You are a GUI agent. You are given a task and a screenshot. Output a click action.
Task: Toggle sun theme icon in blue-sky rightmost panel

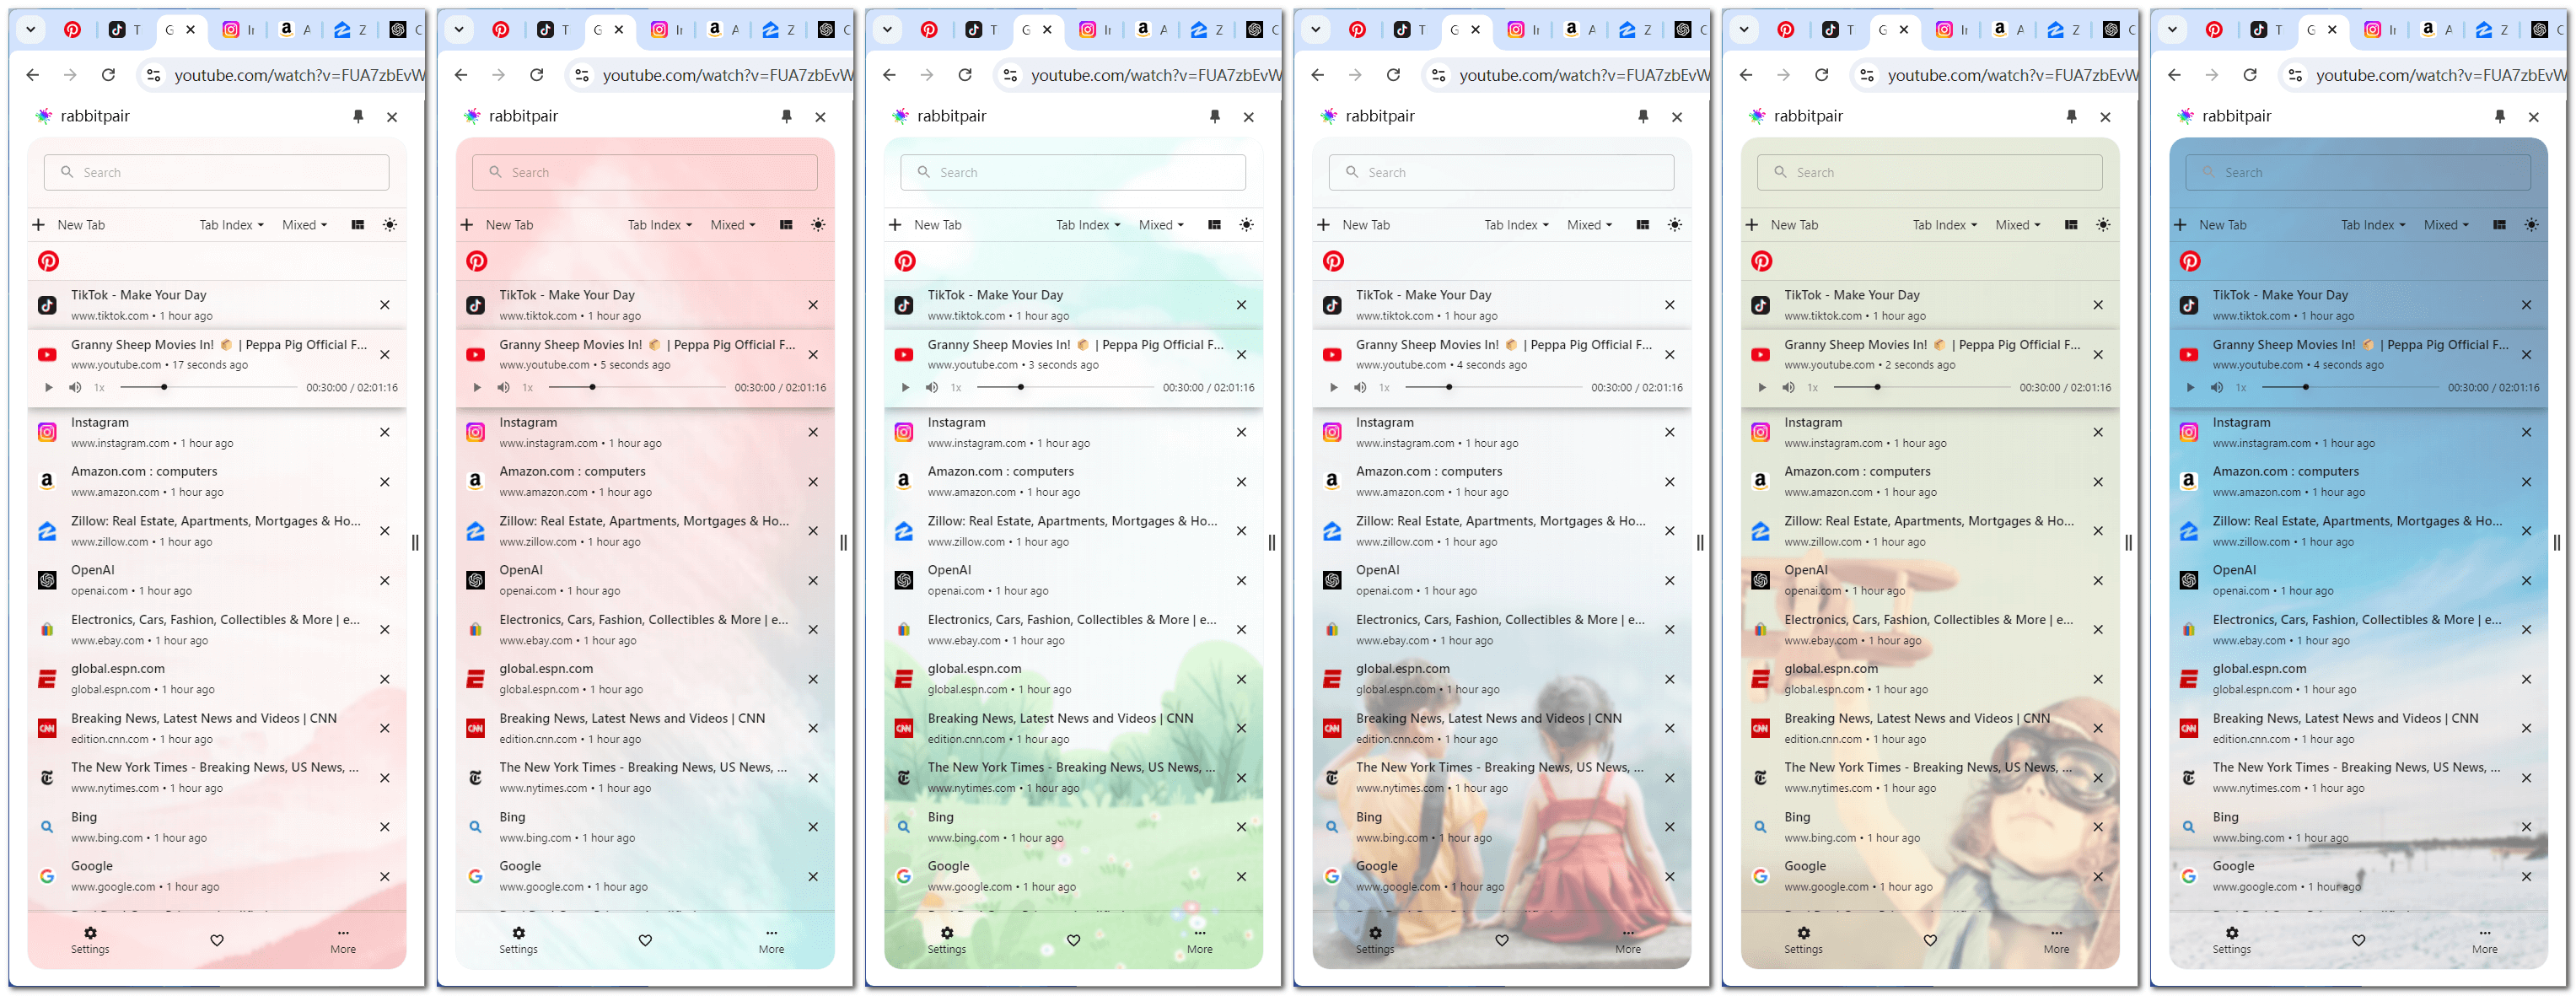[2530, 225]
